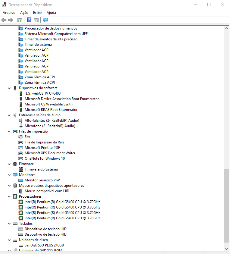Click the scroll down arrow of device list
The width and height of the screenshot is (230, 254).
click(x=226, y=249)
